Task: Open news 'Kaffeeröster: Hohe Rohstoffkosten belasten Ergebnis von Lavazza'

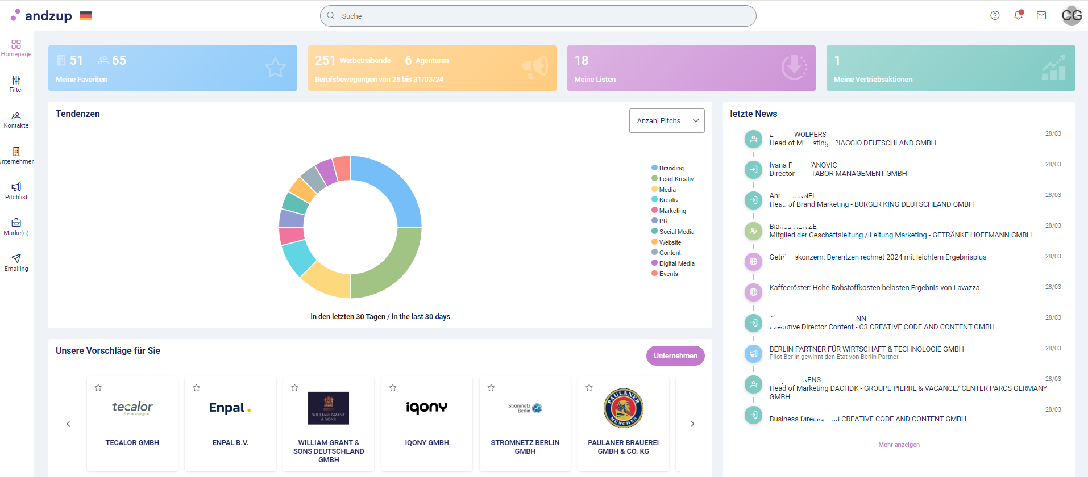Action: (874, 288)
